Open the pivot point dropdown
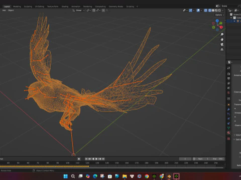The image size is (241, 180). (89, 10)
